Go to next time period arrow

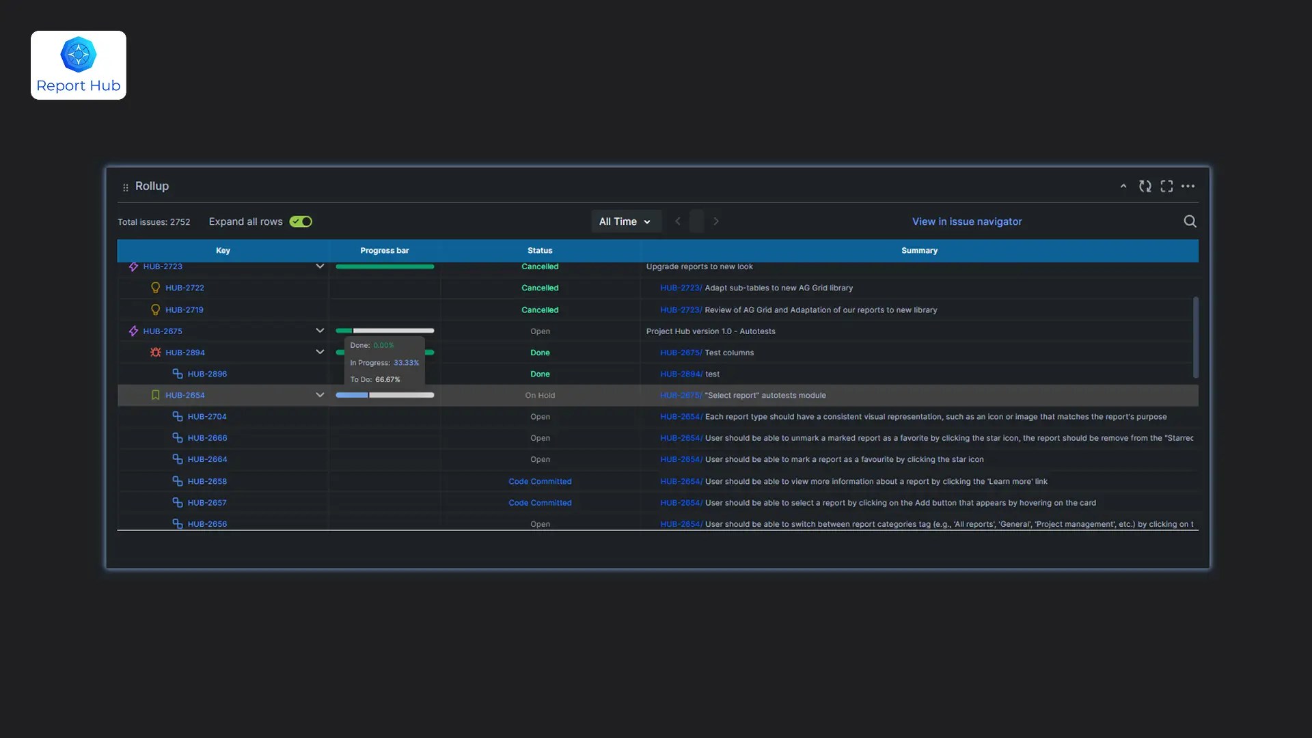coord(716,221)
